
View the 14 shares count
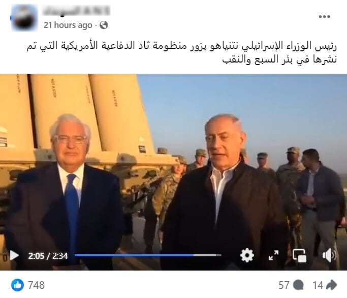pos(318,285)
